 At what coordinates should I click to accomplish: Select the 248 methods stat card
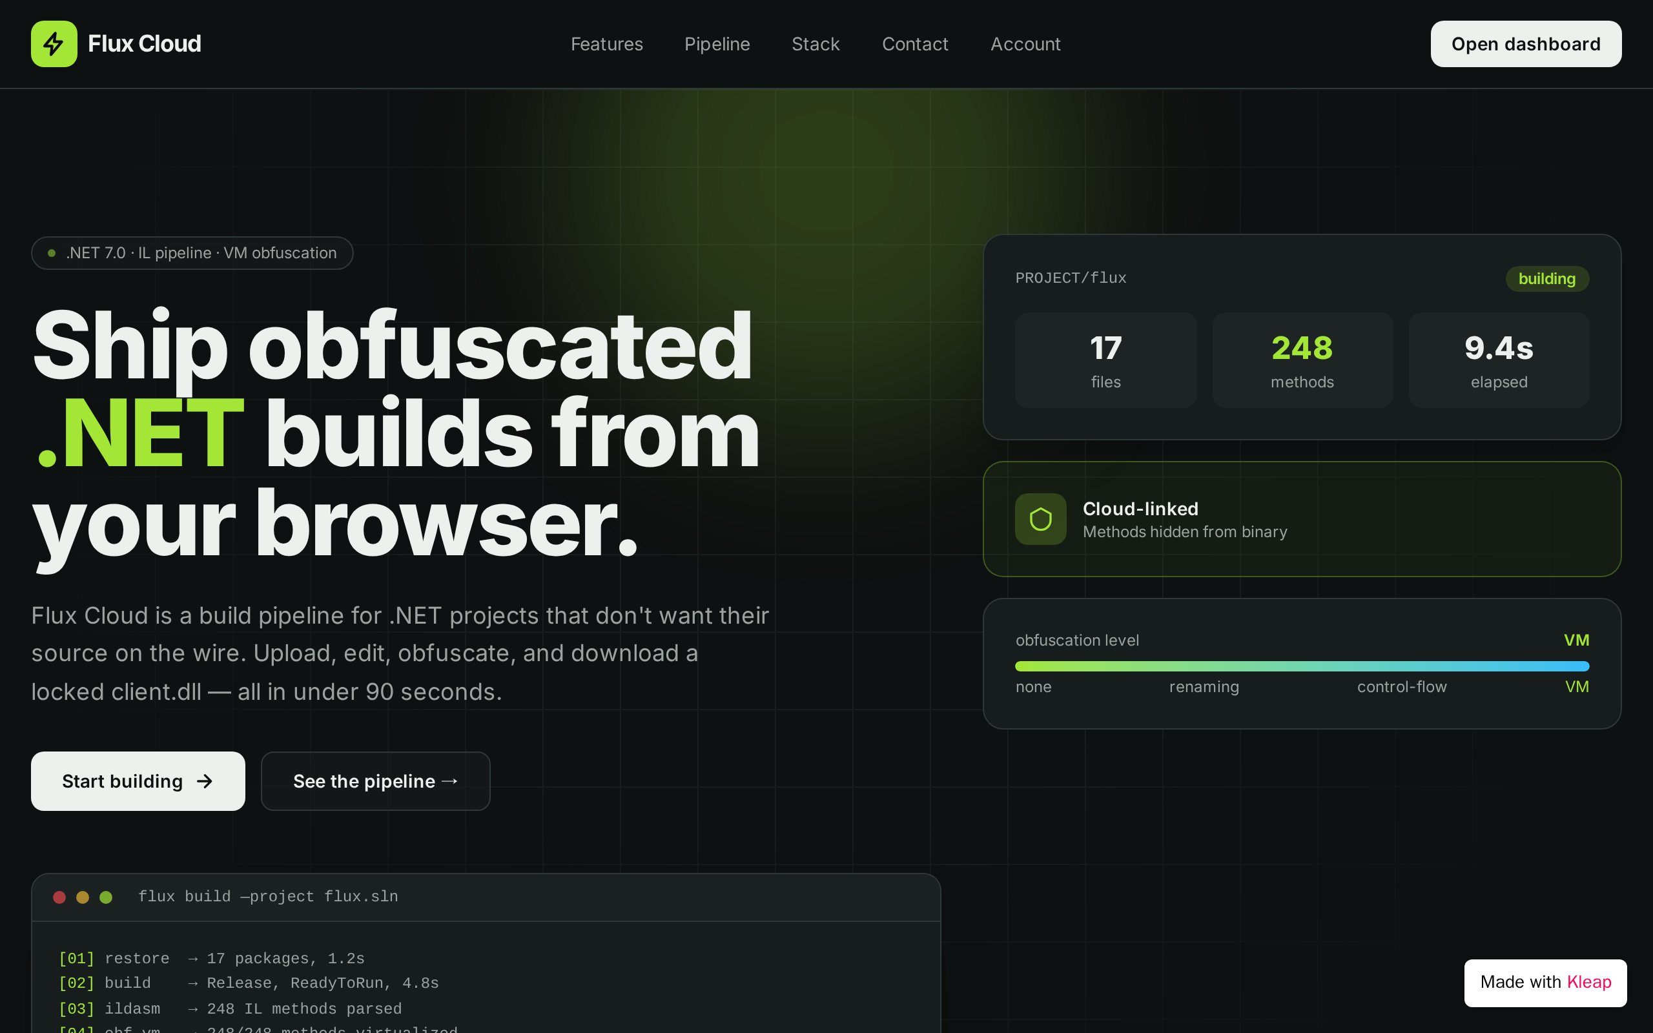pos(1302,360)
